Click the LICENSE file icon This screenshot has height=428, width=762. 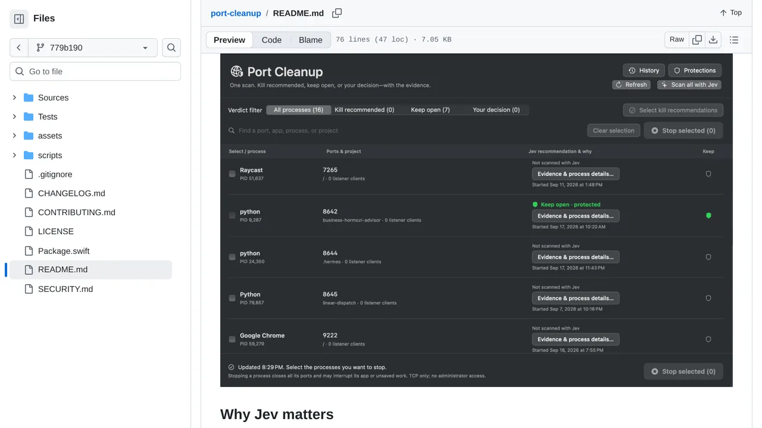(x=29, y=231)
